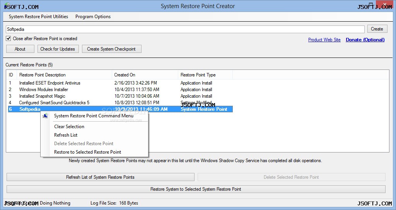This screenshot has height=210, width=396.
Task: Sort by Restore Point Type column header
Action: (205, 75)
